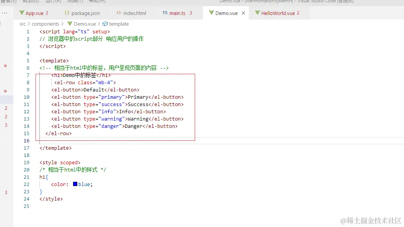Viewport: 404px width, 227px height.
Task: Click line number 25 in the gutter
Action: click(x=26, y=206)
